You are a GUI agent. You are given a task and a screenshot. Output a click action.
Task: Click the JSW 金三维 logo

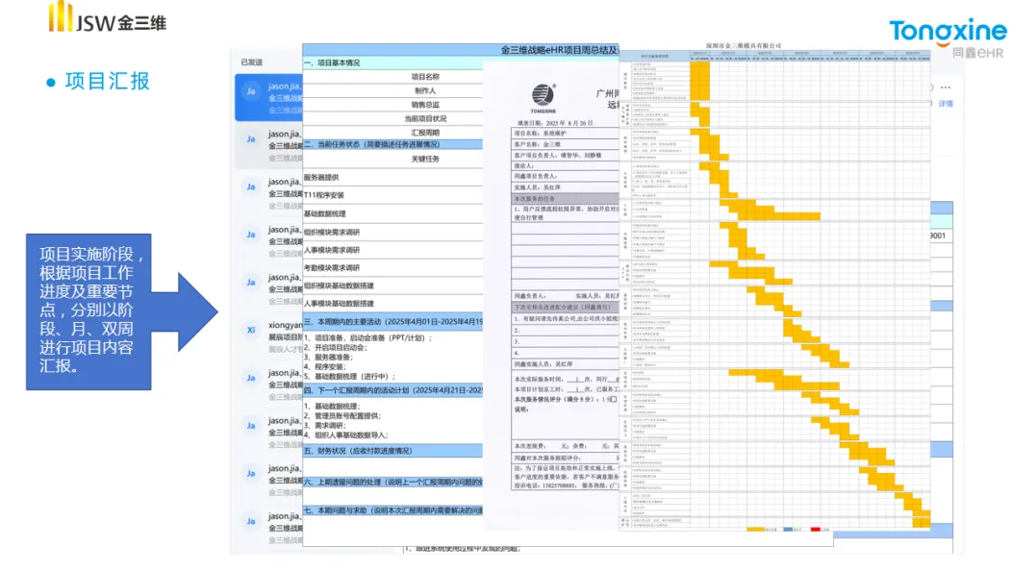[x=108, y=18]
